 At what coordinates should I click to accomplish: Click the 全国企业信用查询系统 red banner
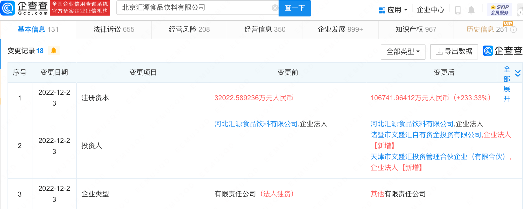pyautogui.click(x=80, y=8)
